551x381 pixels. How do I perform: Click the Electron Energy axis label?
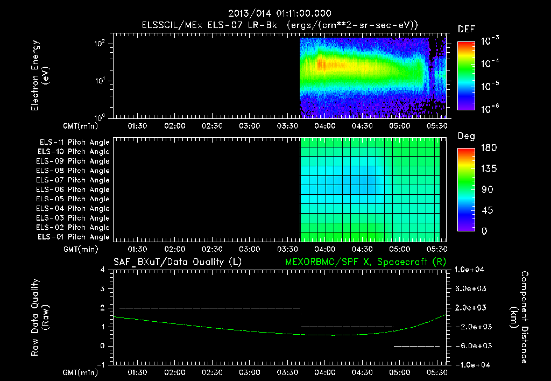click(x=40, y=75)
